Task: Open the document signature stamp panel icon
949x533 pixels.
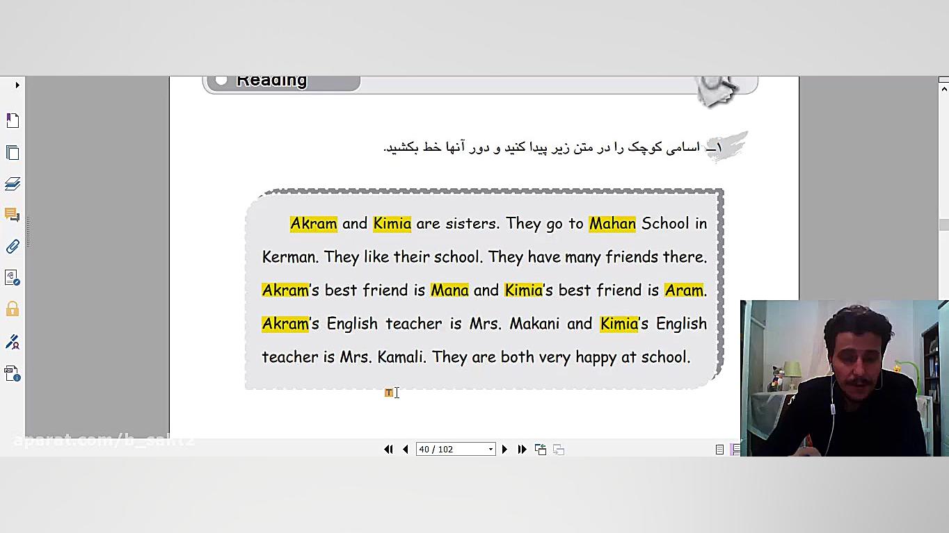Action: [13, 278]
